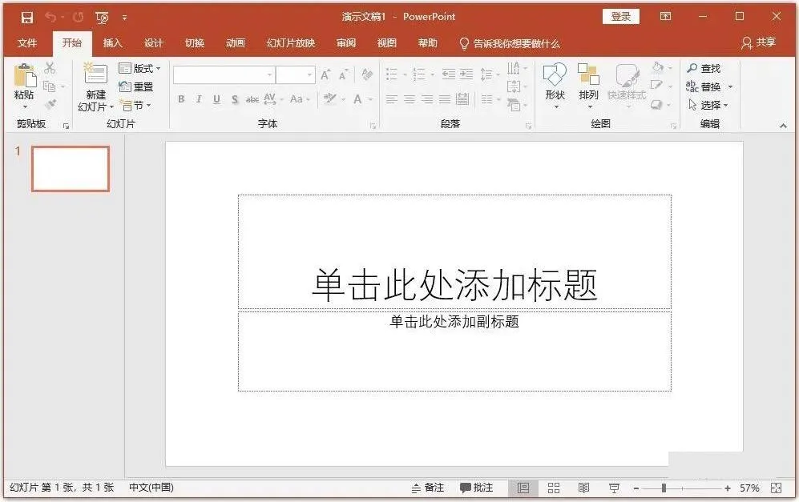
Task: Decrease list indent level icon
Action: tap(449, 74)
